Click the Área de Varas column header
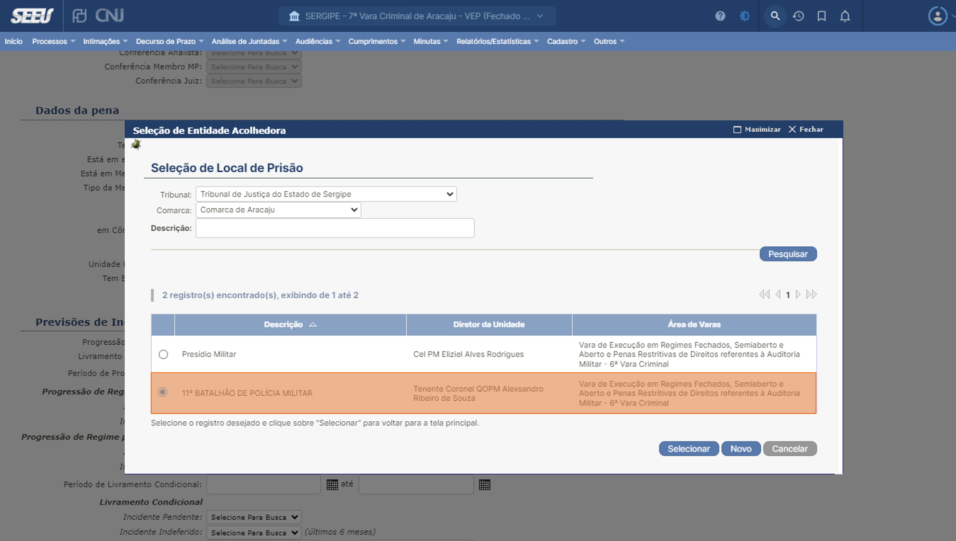The image size is (956, 541). tap(694, 325)
